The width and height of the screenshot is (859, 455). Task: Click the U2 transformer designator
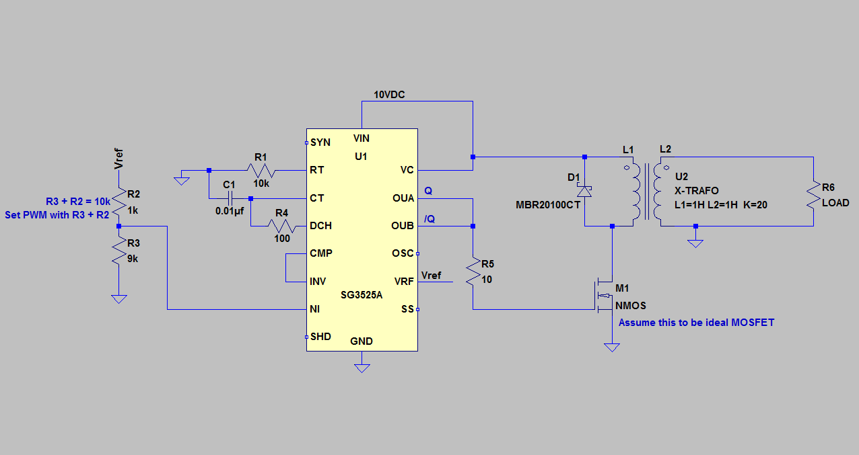click(x=681, y=176)
